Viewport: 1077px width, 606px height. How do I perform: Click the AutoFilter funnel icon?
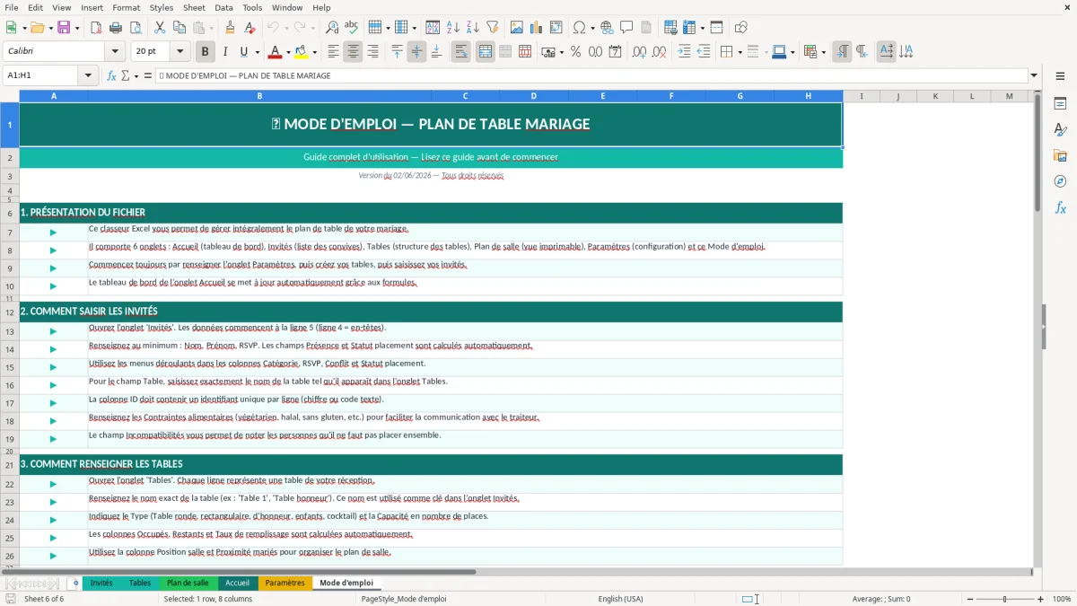[492, 28]
